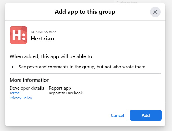Select Report to Facebook
Image resolution: width=172 pixels, height=131 pixels.
click(x=66, y=93)
